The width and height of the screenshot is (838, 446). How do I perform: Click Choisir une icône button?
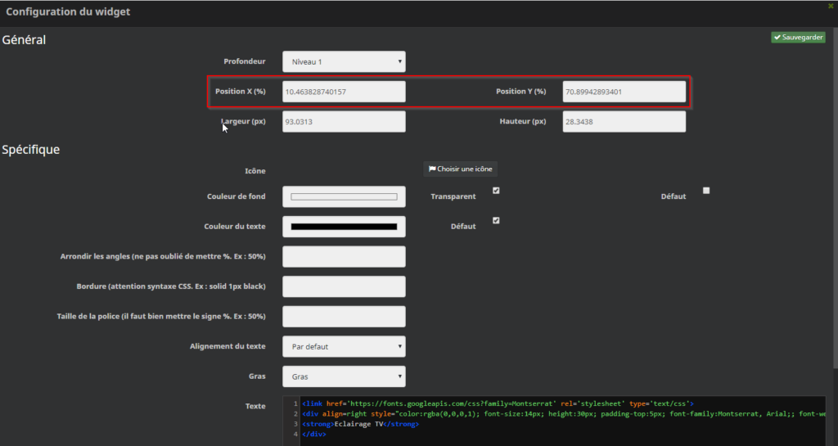tap(460, 169)
